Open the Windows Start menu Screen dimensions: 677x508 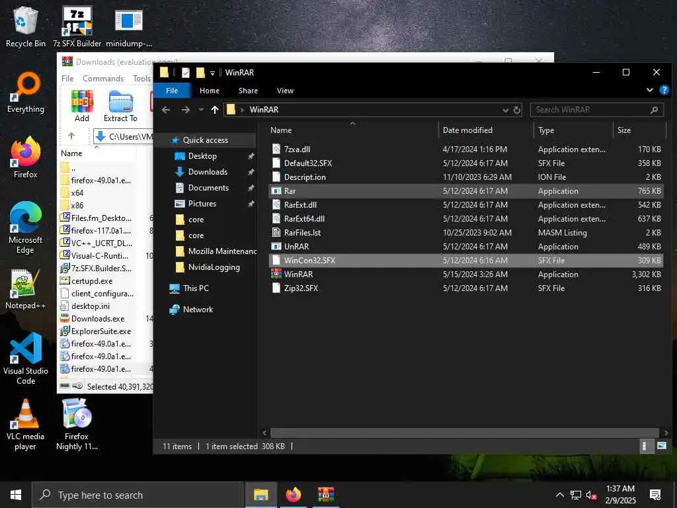(x=16, y=495)
